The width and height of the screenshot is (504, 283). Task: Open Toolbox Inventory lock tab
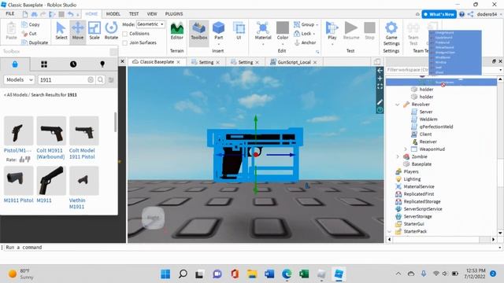(x=15, y=64)
